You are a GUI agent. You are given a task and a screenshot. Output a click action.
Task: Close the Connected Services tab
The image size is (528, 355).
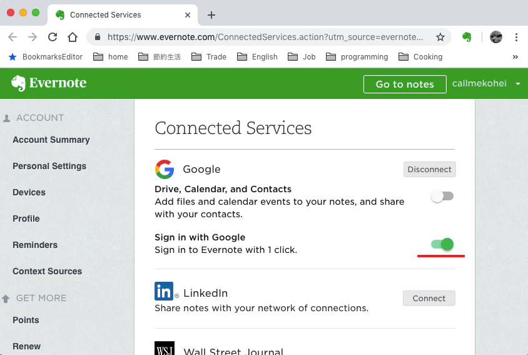[188, 15]
